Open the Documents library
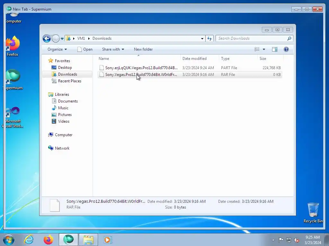Image resolution: width=329 pixels, height=246 pixels. (68, 101)
